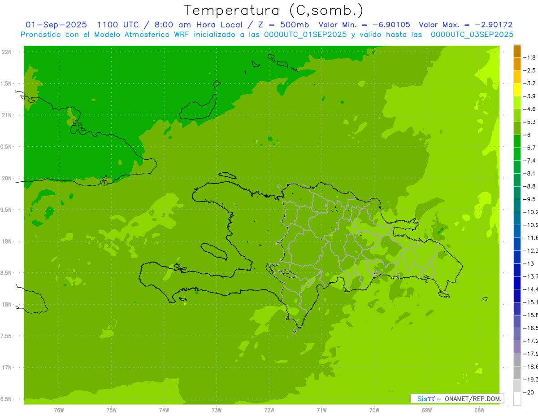Click the -1.8 colorbar label
This screenshot has width=538, height=416.
(x=530, y=57)
